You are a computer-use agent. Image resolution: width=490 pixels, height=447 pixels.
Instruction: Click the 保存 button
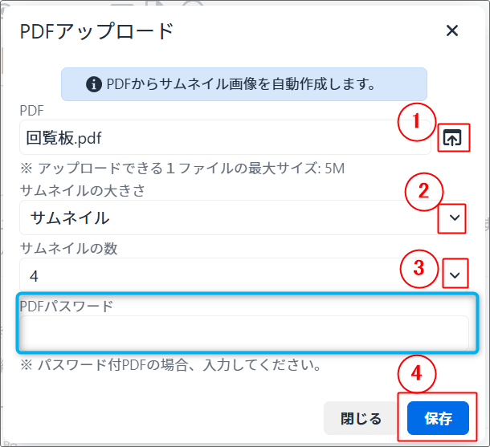click(x=438, y=418)
